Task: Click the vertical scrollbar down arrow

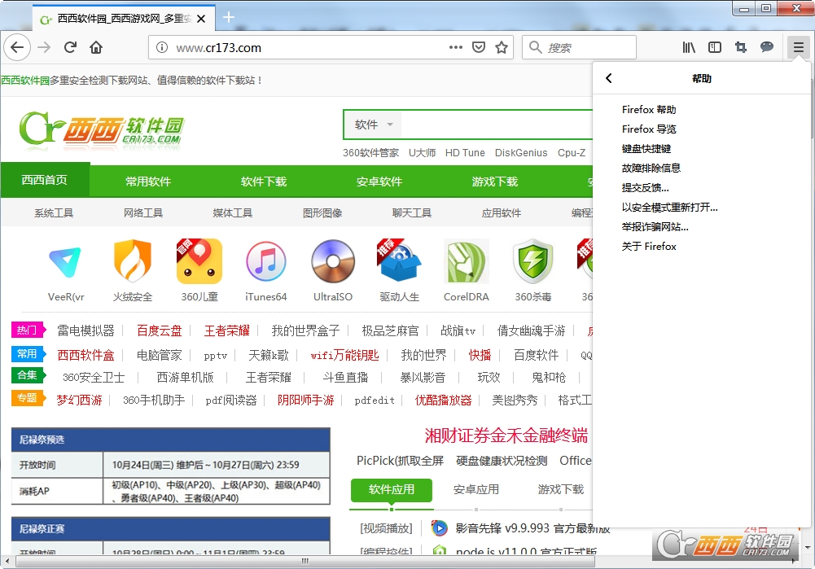Action: click(x=807, y=547)
